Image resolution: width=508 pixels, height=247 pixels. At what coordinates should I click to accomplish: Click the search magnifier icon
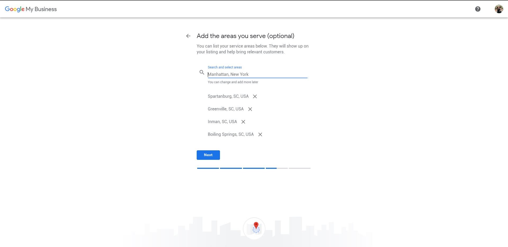[x=202, y=72]
